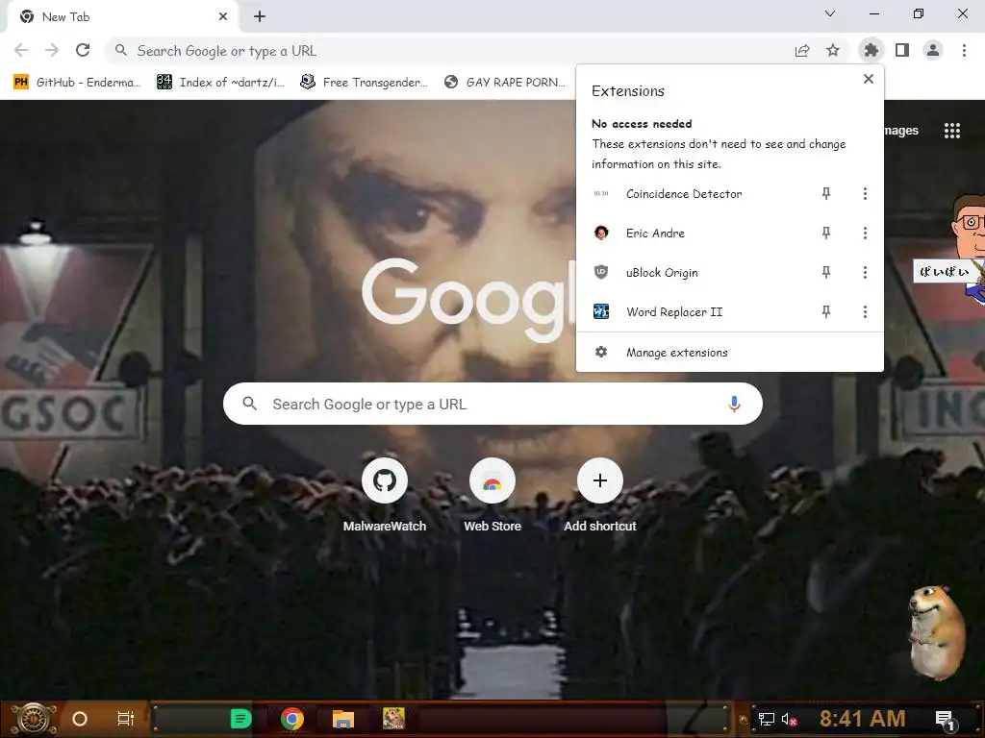985x738 pixels.
Task: Open the MalwareWatch shortcut
Action: (x=385, y=496)
